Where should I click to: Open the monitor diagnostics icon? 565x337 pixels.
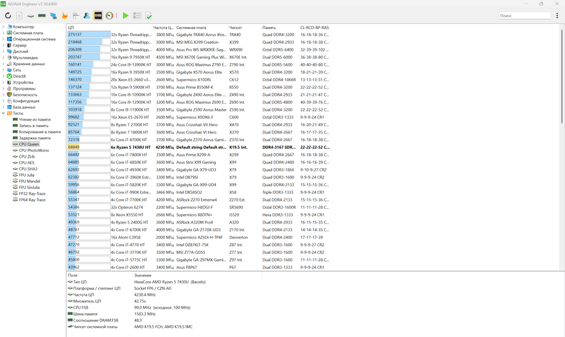53,15
